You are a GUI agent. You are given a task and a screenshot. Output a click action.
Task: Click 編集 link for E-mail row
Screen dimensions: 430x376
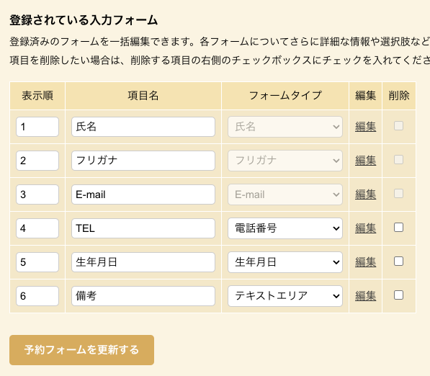(365, 194)
